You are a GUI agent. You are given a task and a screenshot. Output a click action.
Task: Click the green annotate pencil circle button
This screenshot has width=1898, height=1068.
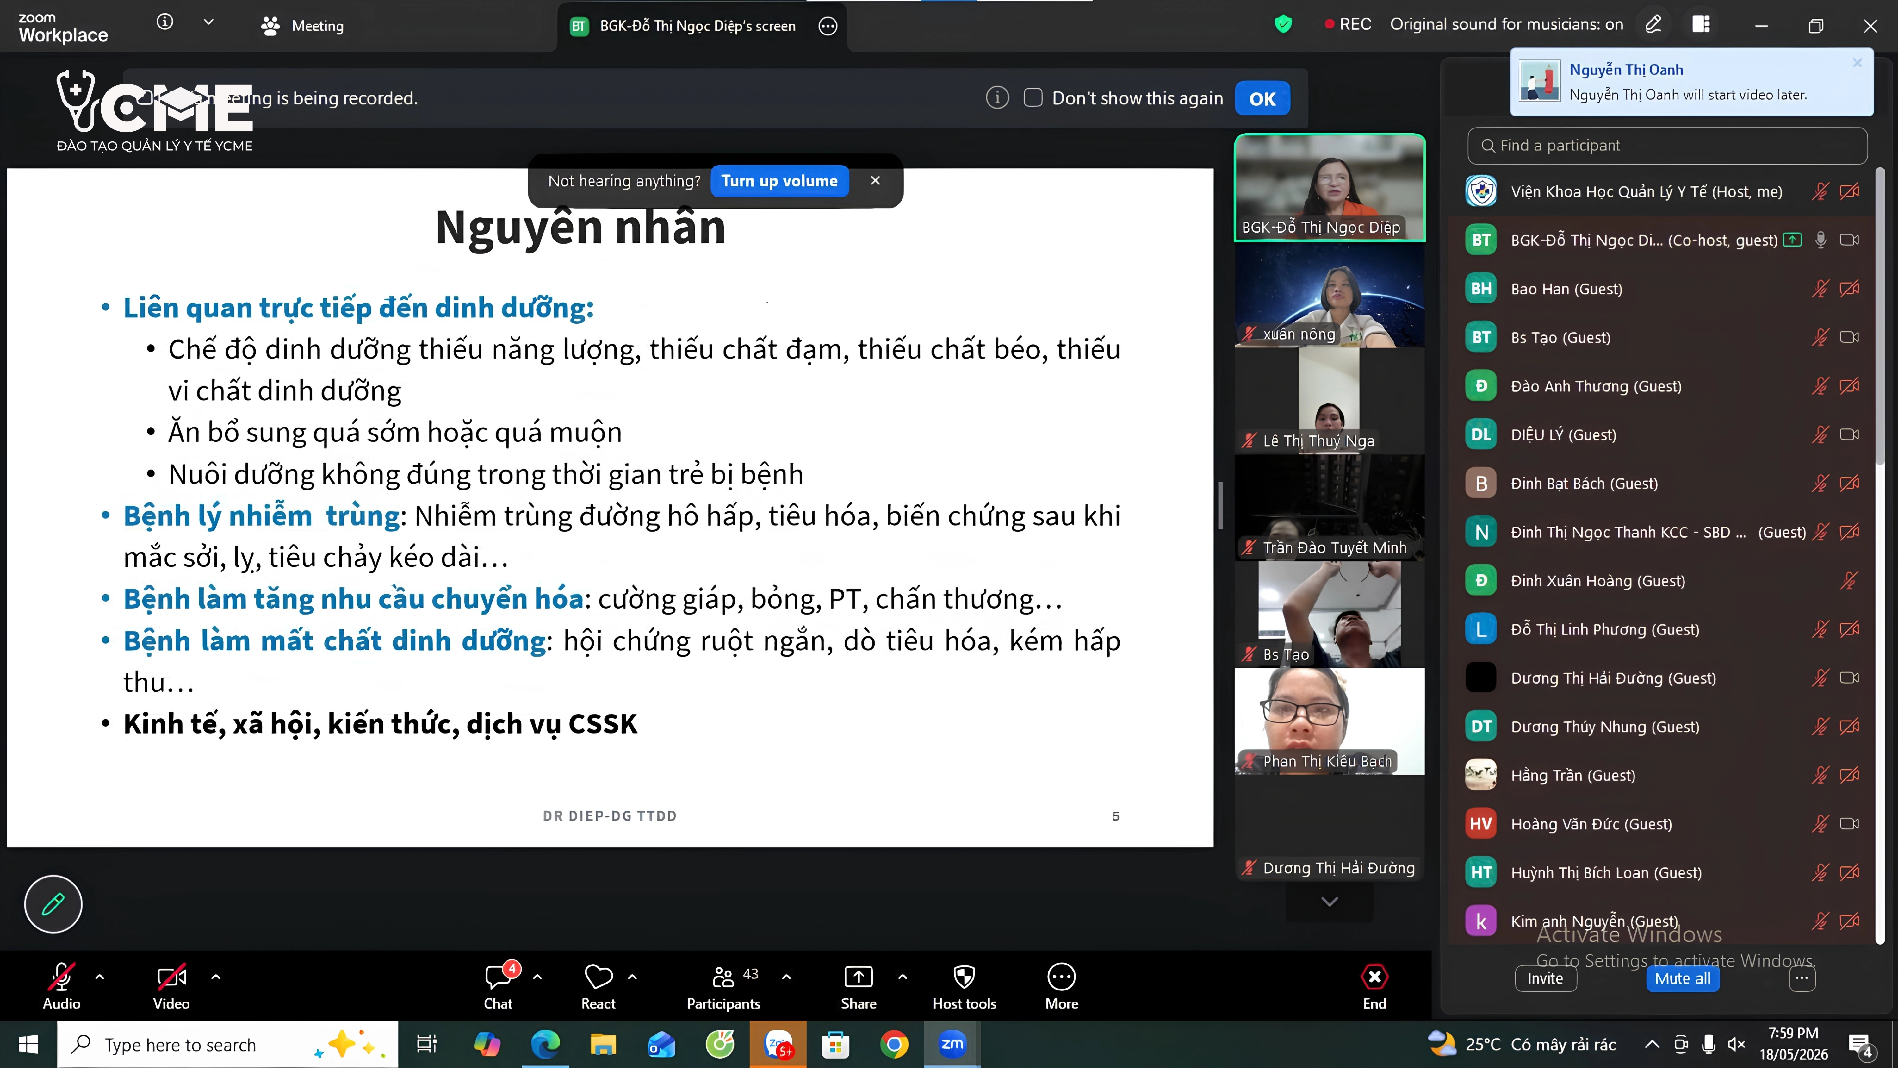pos(53,904)
